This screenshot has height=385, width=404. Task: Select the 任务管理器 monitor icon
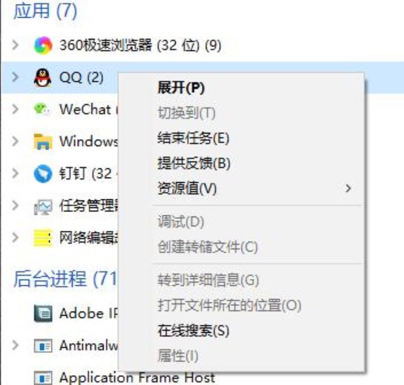[x=43, y=207]
